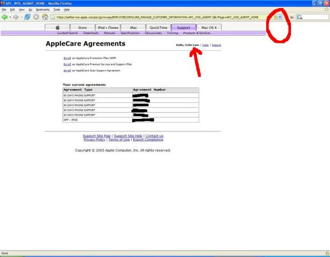Open the Export Compliance link
The width and height of the screenshot is (330, 257).
pyautogui.click(x=148, y=139)
